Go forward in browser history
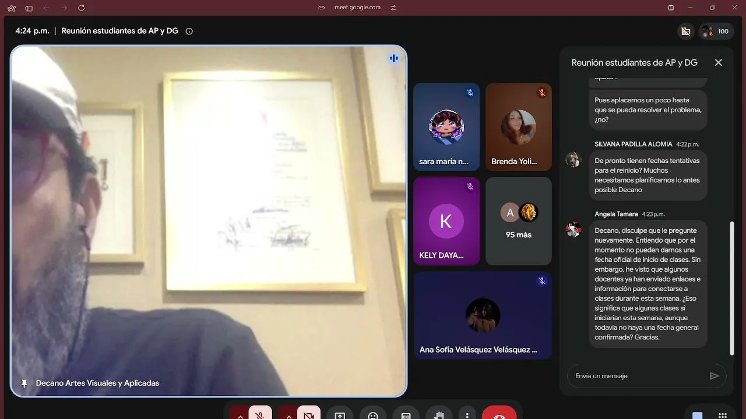746x419 pixels. pos(64,8)
